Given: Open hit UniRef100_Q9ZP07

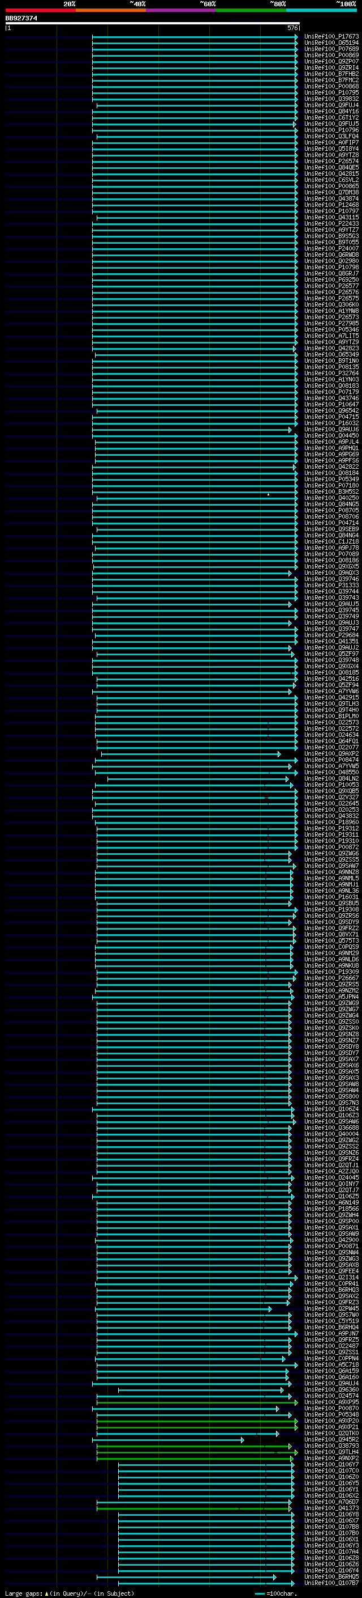Looking at the screenshot, I should 331,61.
